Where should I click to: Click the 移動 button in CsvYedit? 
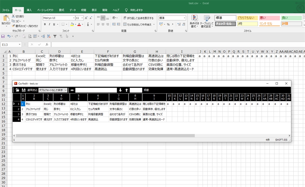(x=146, y=90)
